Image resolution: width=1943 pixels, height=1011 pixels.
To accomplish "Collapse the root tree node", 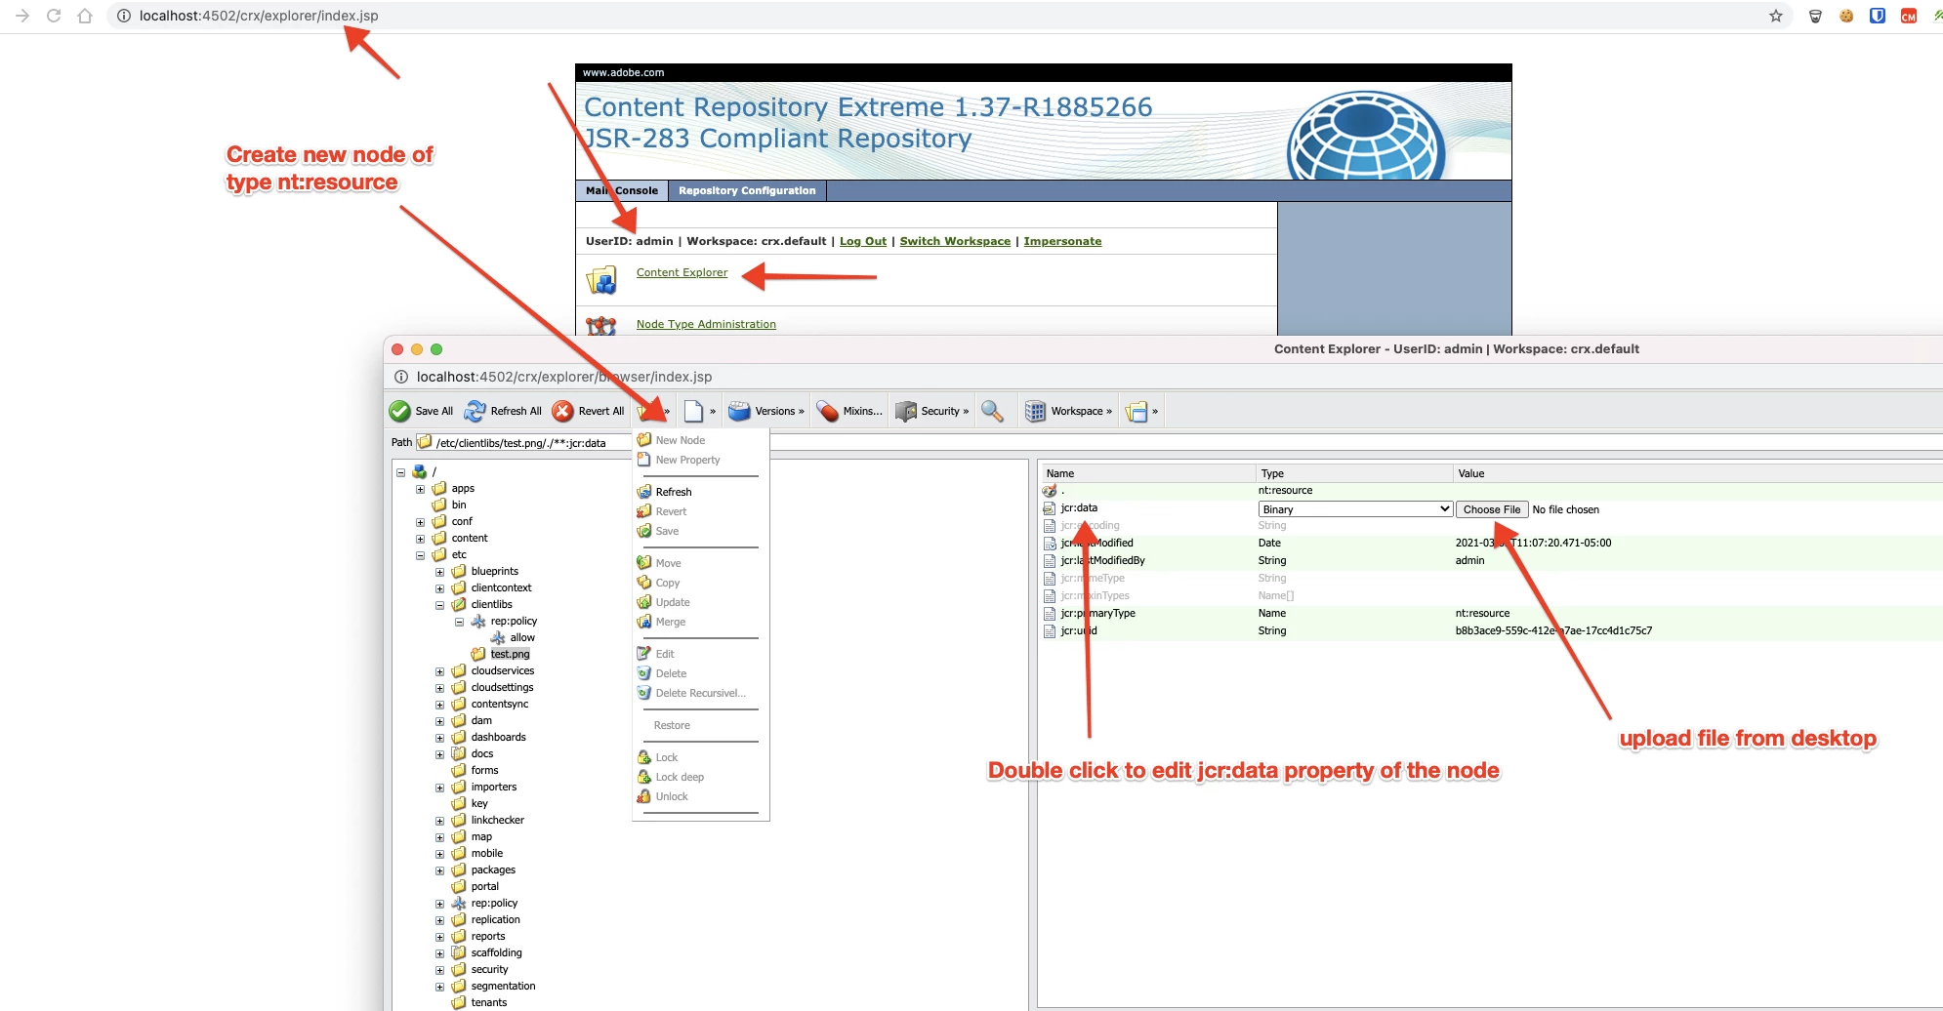I will tap(401, 472).
